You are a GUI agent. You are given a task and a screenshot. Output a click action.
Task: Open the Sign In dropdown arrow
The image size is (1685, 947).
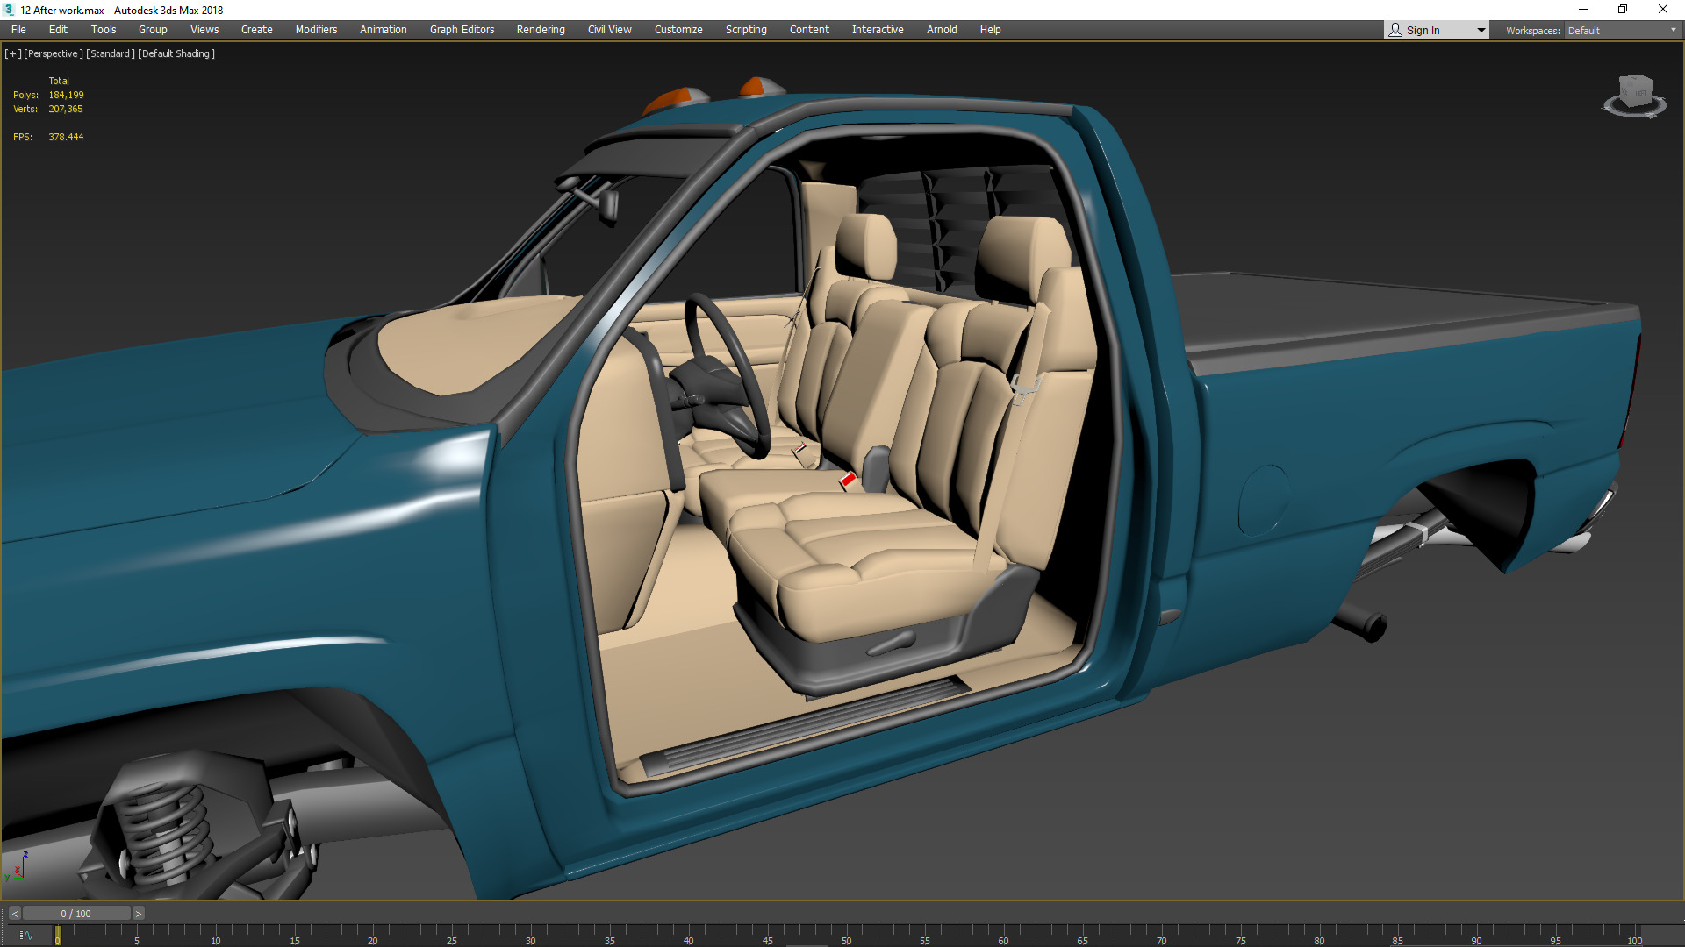(1481, 30)
